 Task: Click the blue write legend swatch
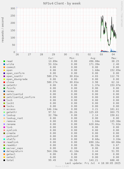[4, 64]
